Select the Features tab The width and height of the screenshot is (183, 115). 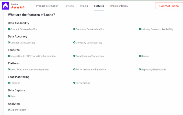point(99,6)
